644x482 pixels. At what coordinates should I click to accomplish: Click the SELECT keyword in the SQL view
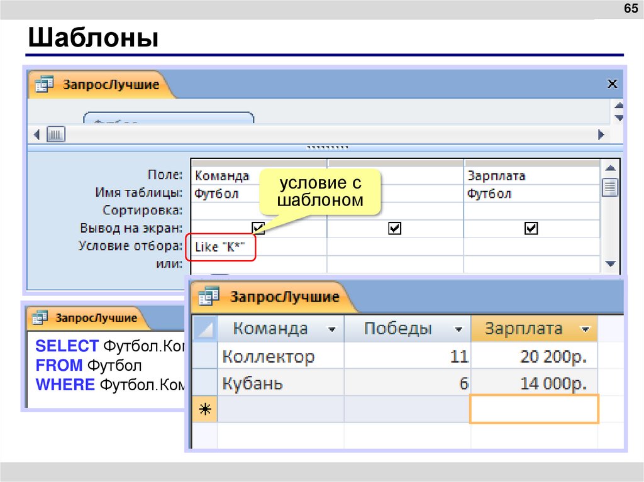[x=67, y=346]
